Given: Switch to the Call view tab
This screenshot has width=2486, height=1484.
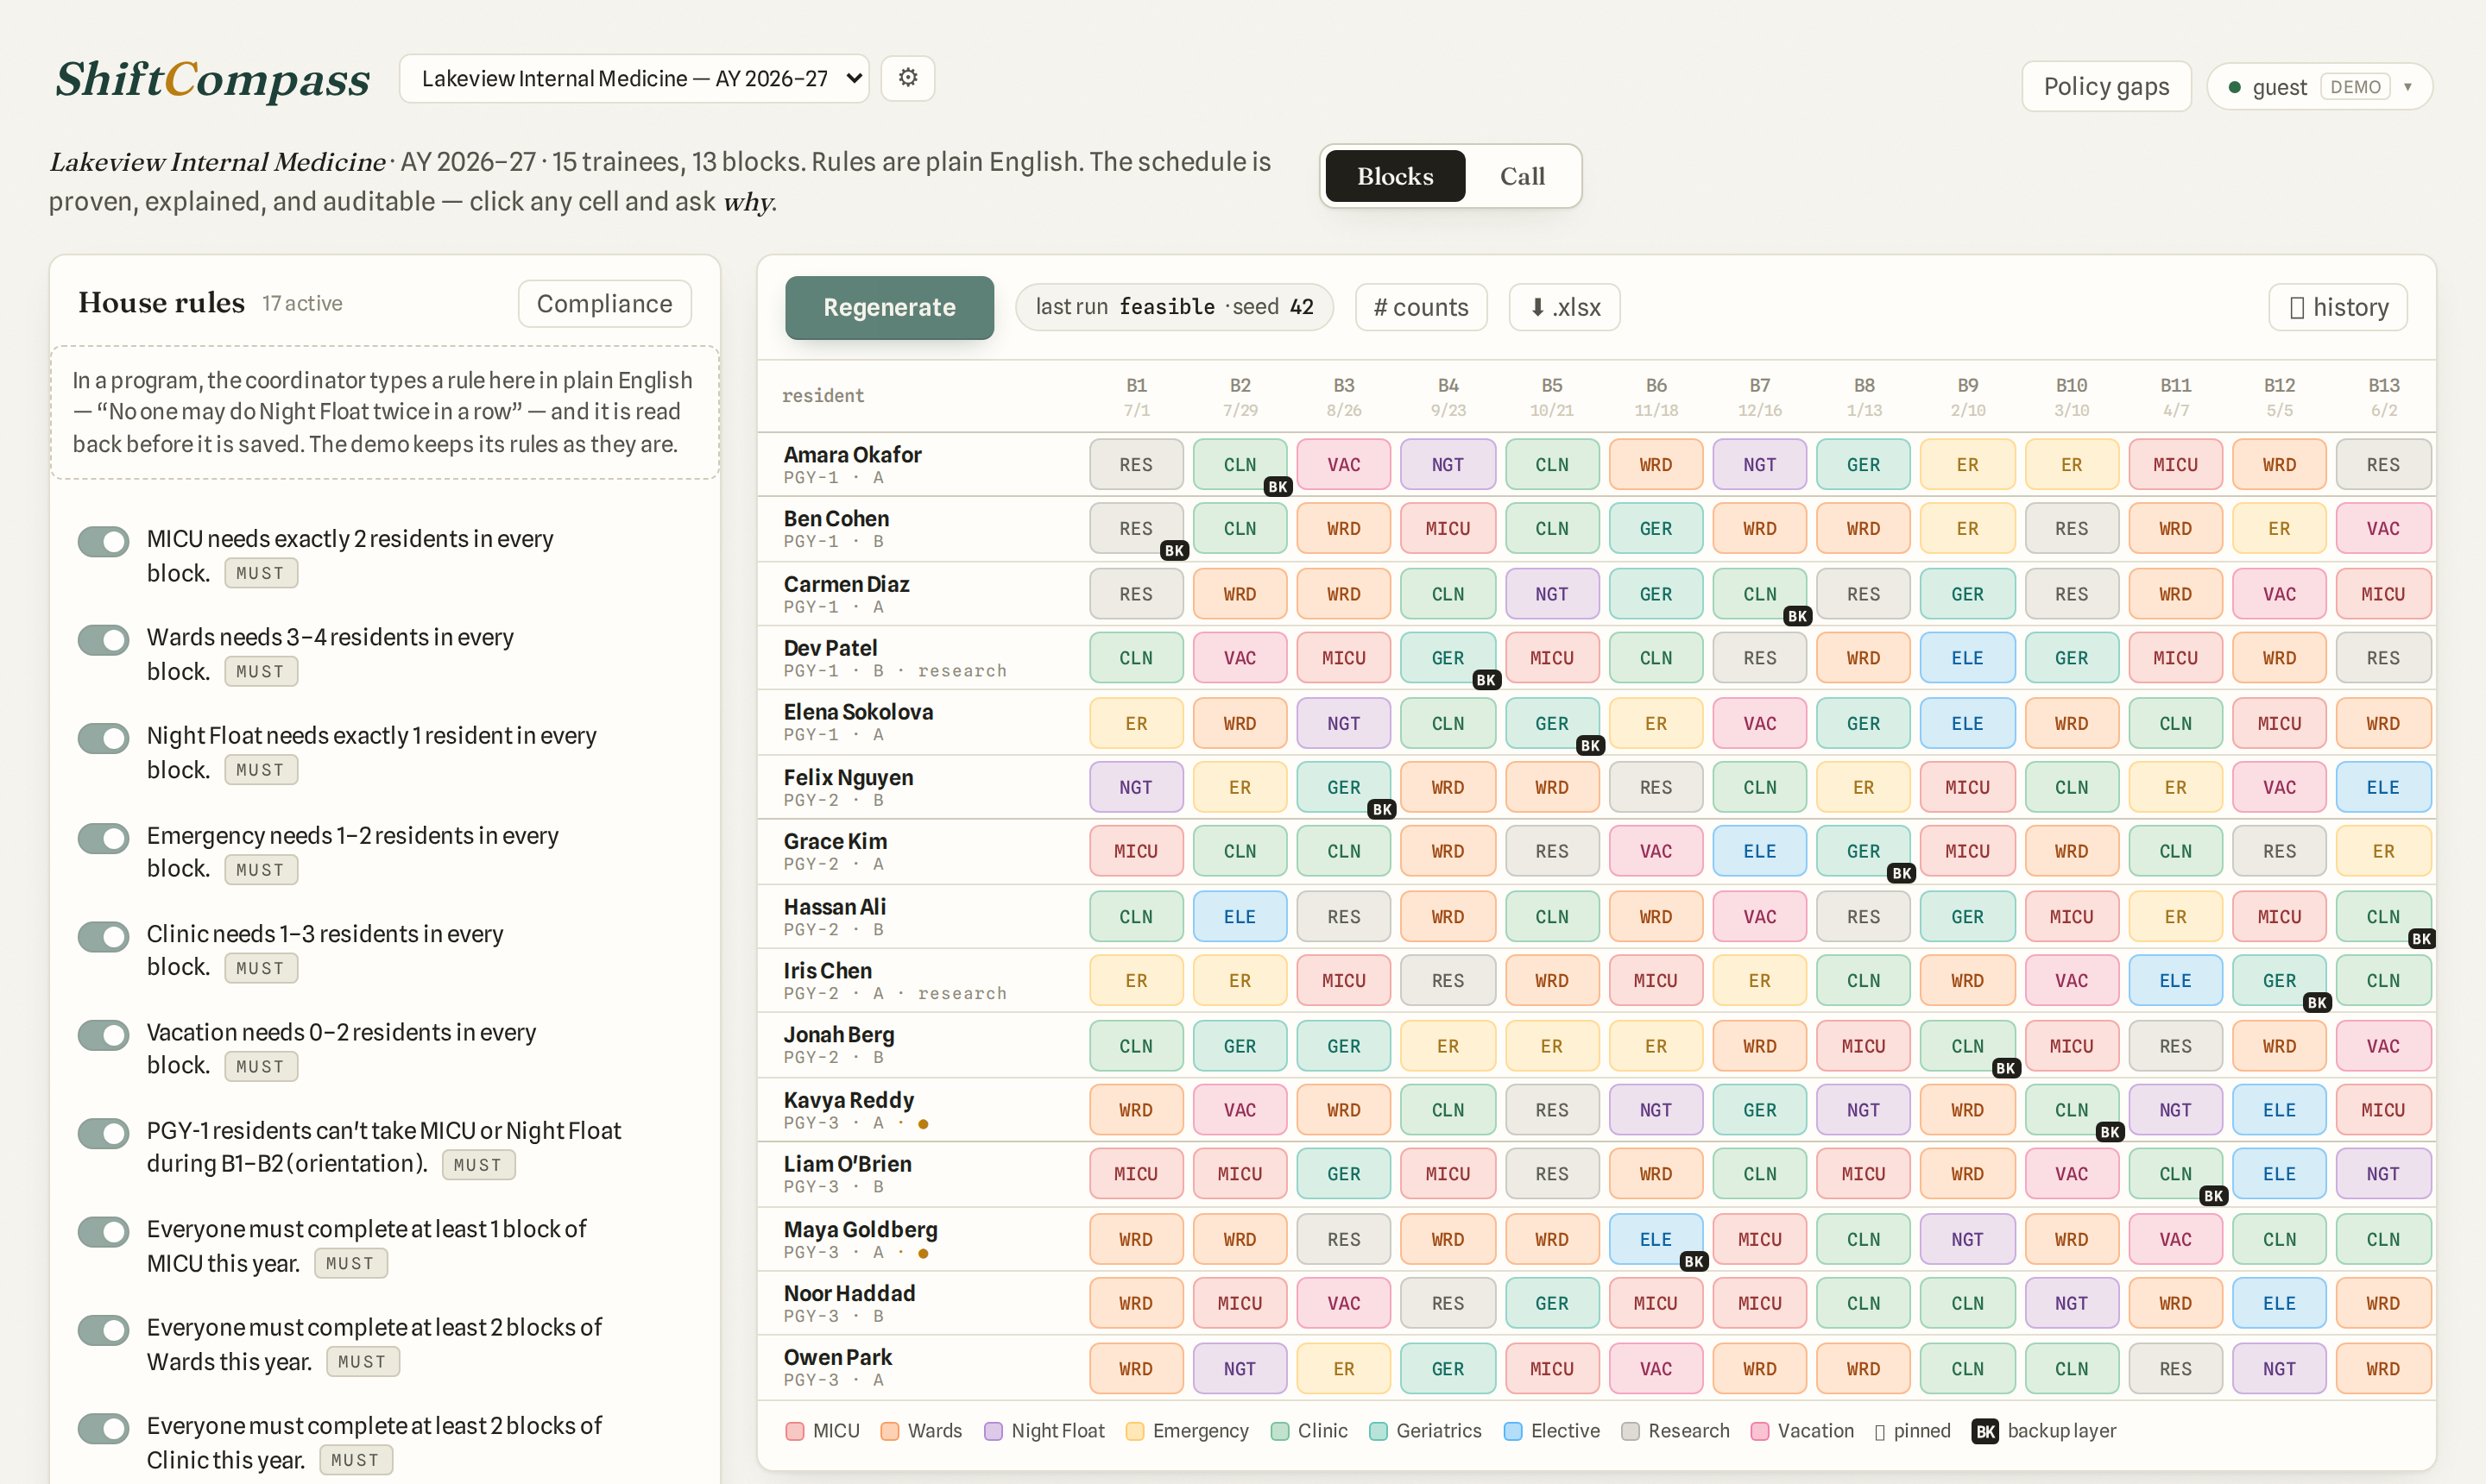Looking at the screenshot, I should (1522, 176).
